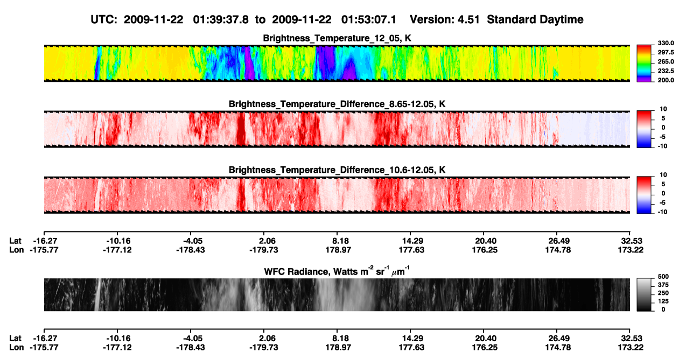Click the 'Lat' axis label under the WFC Radiance panel
The width and height of the screenshot is (700, 359).
(16, 338)
